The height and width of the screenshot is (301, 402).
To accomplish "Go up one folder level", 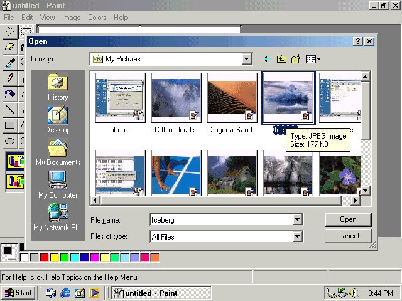I will 281,59.
